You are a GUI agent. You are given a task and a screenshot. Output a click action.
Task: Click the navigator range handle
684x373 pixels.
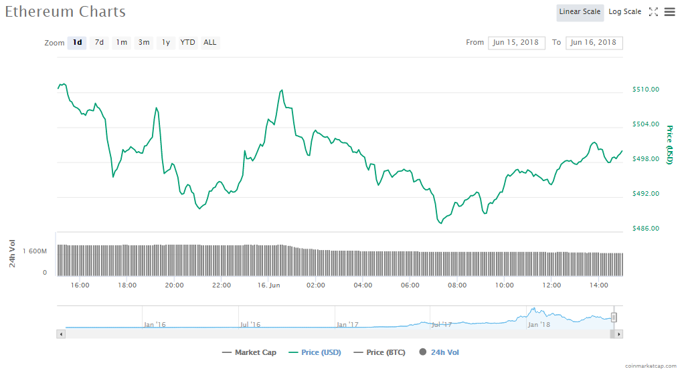tap(614, 318)
